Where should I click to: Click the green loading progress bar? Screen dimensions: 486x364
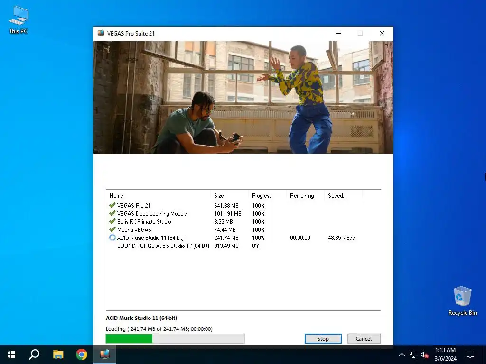(x=175, y=338)
